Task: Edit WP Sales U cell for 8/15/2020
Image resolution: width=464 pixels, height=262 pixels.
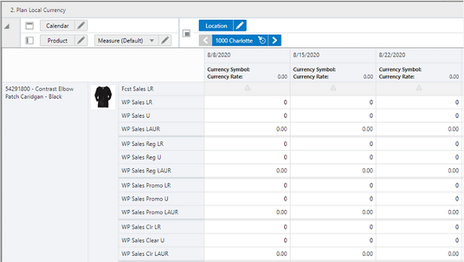Action: tap(333, 115)
